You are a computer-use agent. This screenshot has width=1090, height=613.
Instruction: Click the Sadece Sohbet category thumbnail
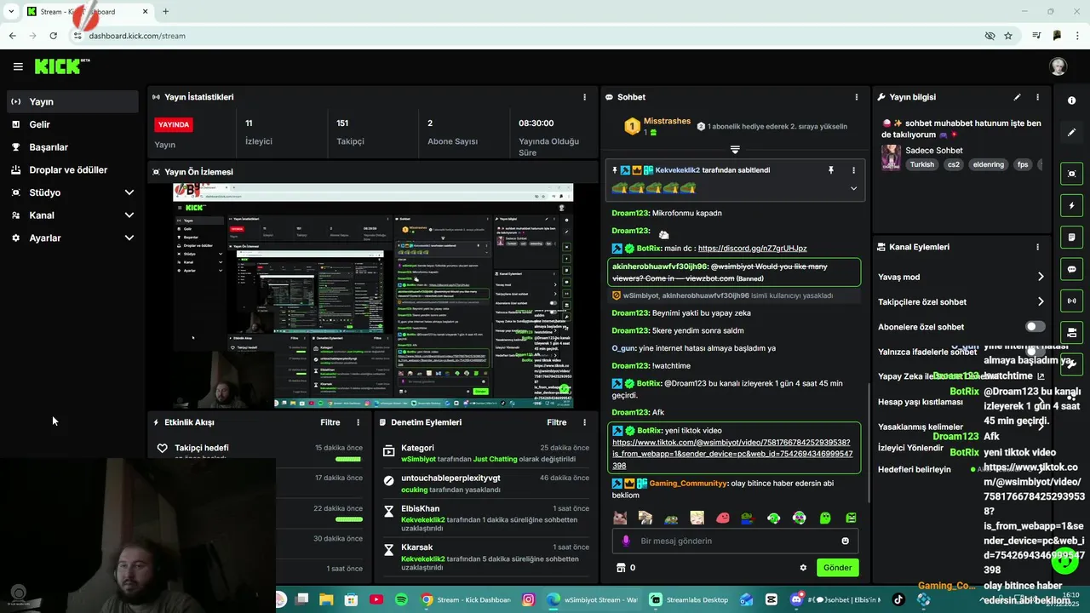point(891,158)
